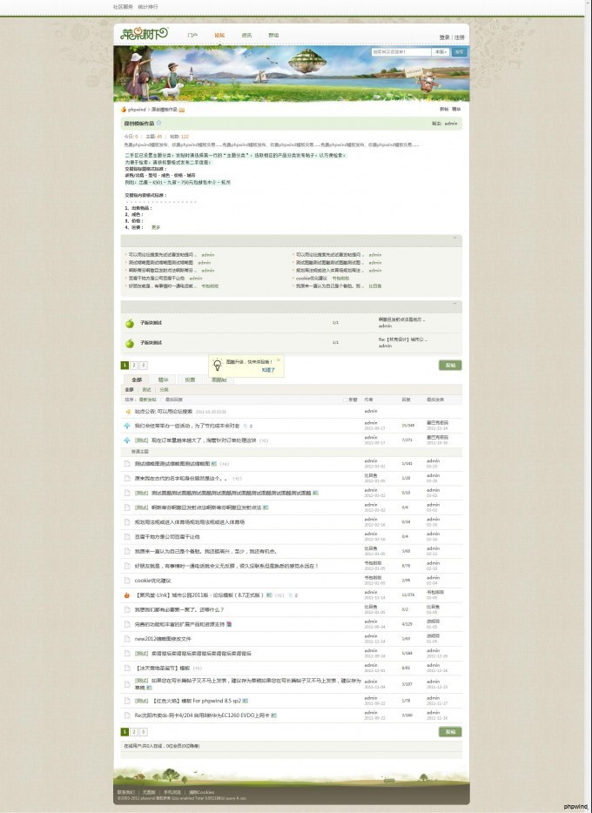Viewport: 592px width, 813px height.
Task: Click the star icon to favorite this forum
Action: point(158,124)
